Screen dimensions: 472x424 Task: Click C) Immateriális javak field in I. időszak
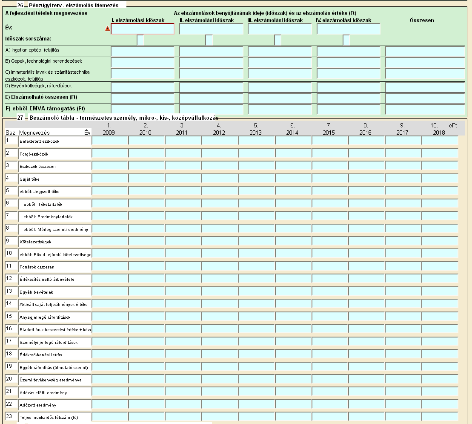pos(143,74)
